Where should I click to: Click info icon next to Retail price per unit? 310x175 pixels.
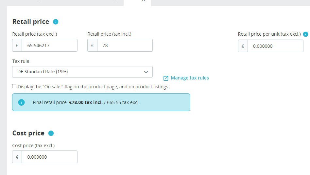(305, 34)
